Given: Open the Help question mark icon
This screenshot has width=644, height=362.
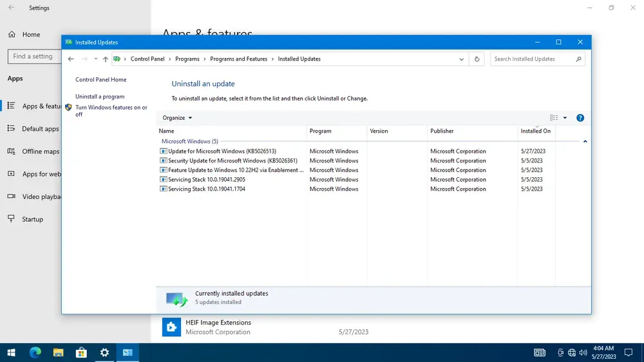Looking at the screenshot, I should 580,118.
